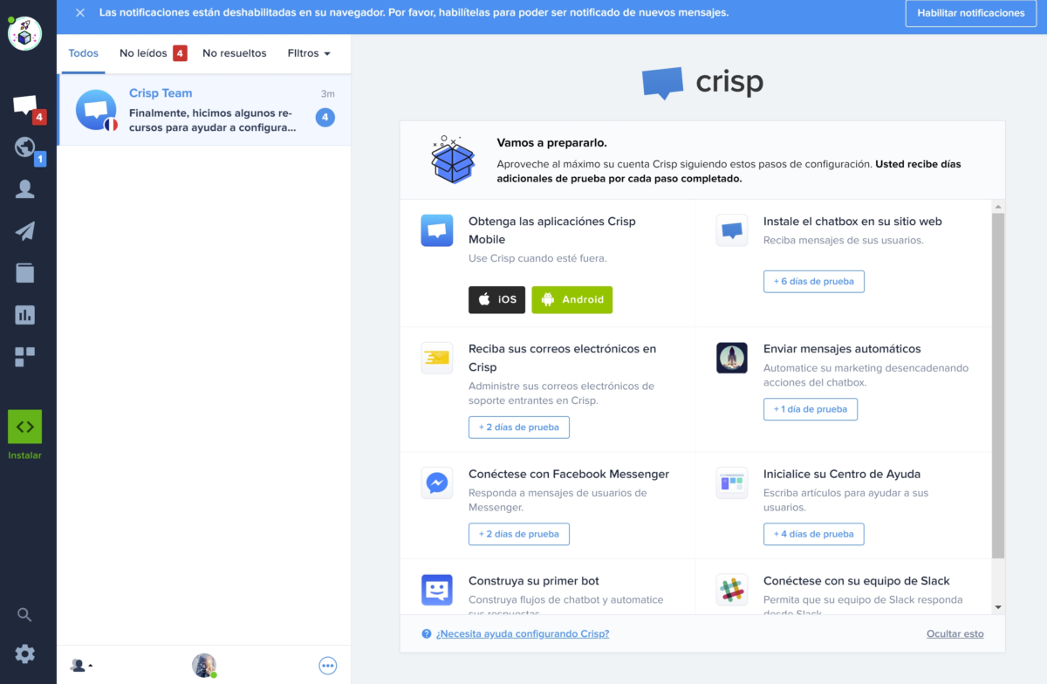
Task: Click the scrollbar up arrow
Action: tap(998, 206)
